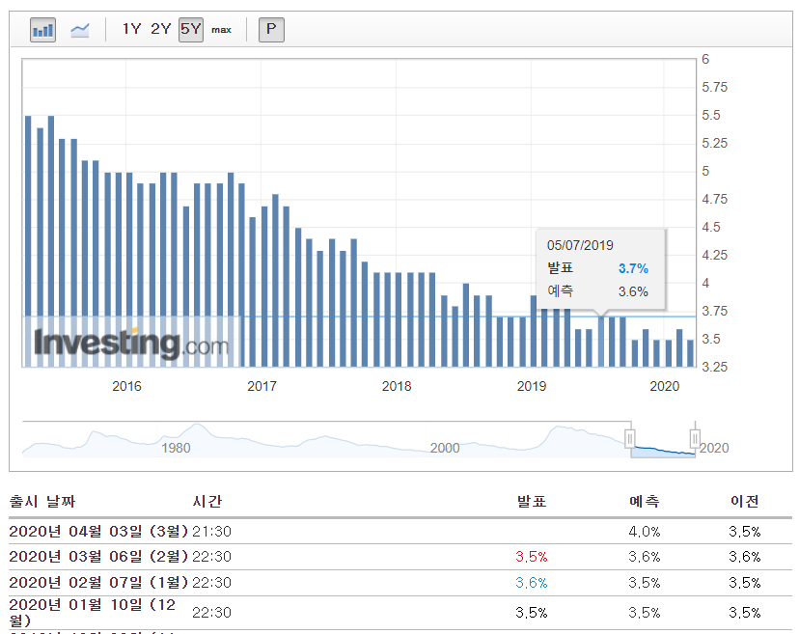Click the 2016 x-axis label

[126, 386]
